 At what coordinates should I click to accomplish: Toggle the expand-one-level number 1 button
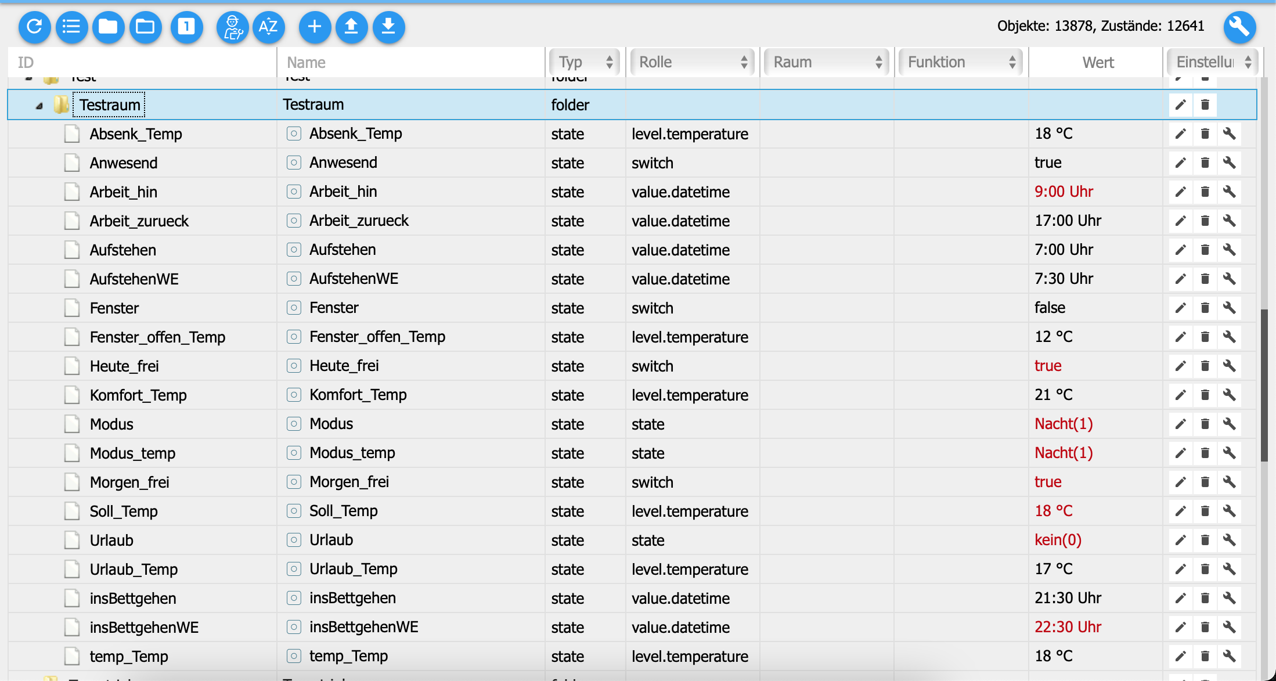(186, 27)
